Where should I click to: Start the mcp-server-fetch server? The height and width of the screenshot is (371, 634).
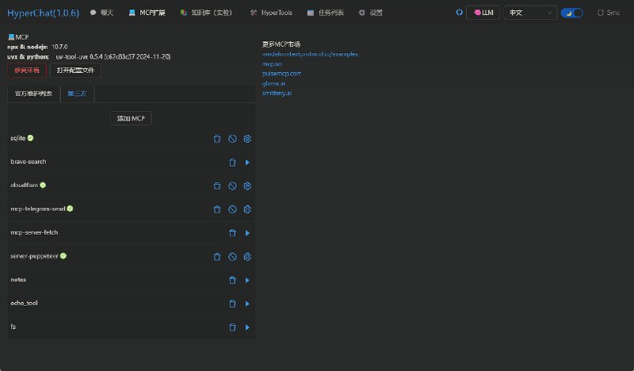click(247, 233)
